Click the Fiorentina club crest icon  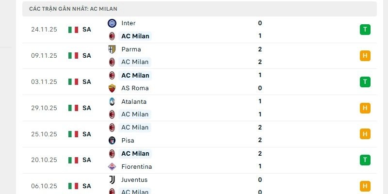(x=112, y=166)
